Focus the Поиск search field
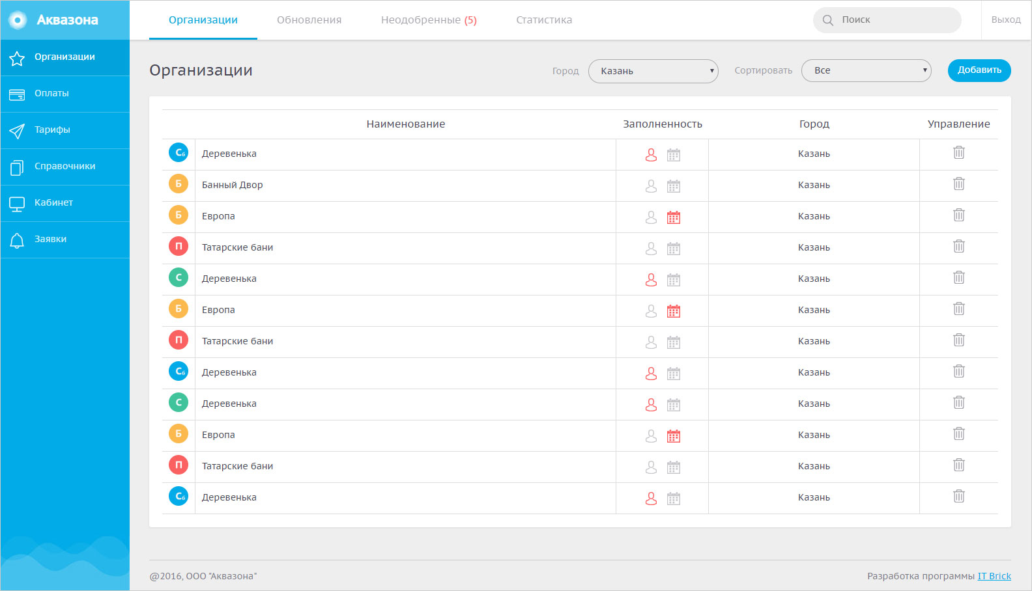The height and width of the screenshot is (591, 1032). 887,20
